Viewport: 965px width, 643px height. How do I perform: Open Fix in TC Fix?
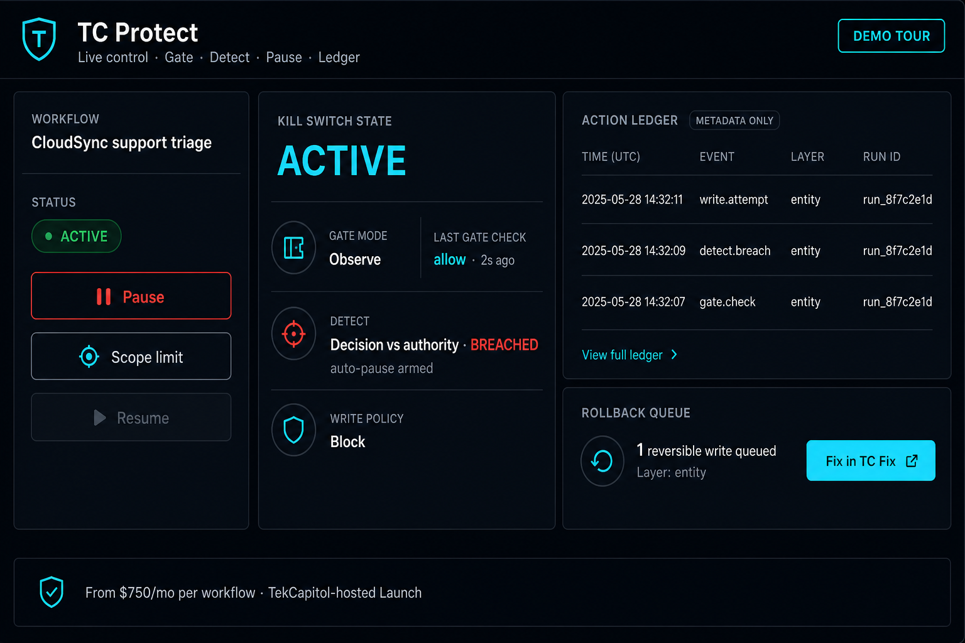coord(871,460)
